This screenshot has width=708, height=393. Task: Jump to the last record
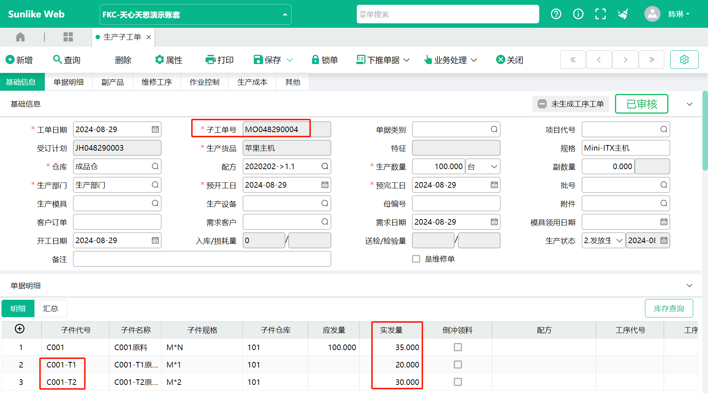[651, 60]
